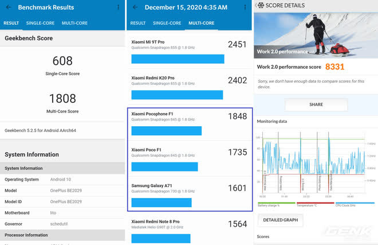
Task: Tap the SHARE button
Action: click(x=316, y=104)
